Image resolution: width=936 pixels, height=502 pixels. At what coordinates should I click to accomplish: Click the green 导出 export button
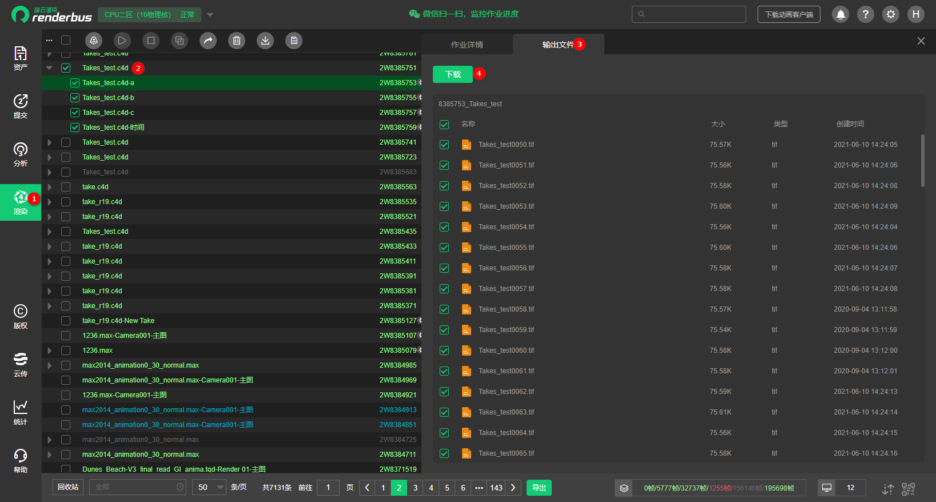(539, 488)
